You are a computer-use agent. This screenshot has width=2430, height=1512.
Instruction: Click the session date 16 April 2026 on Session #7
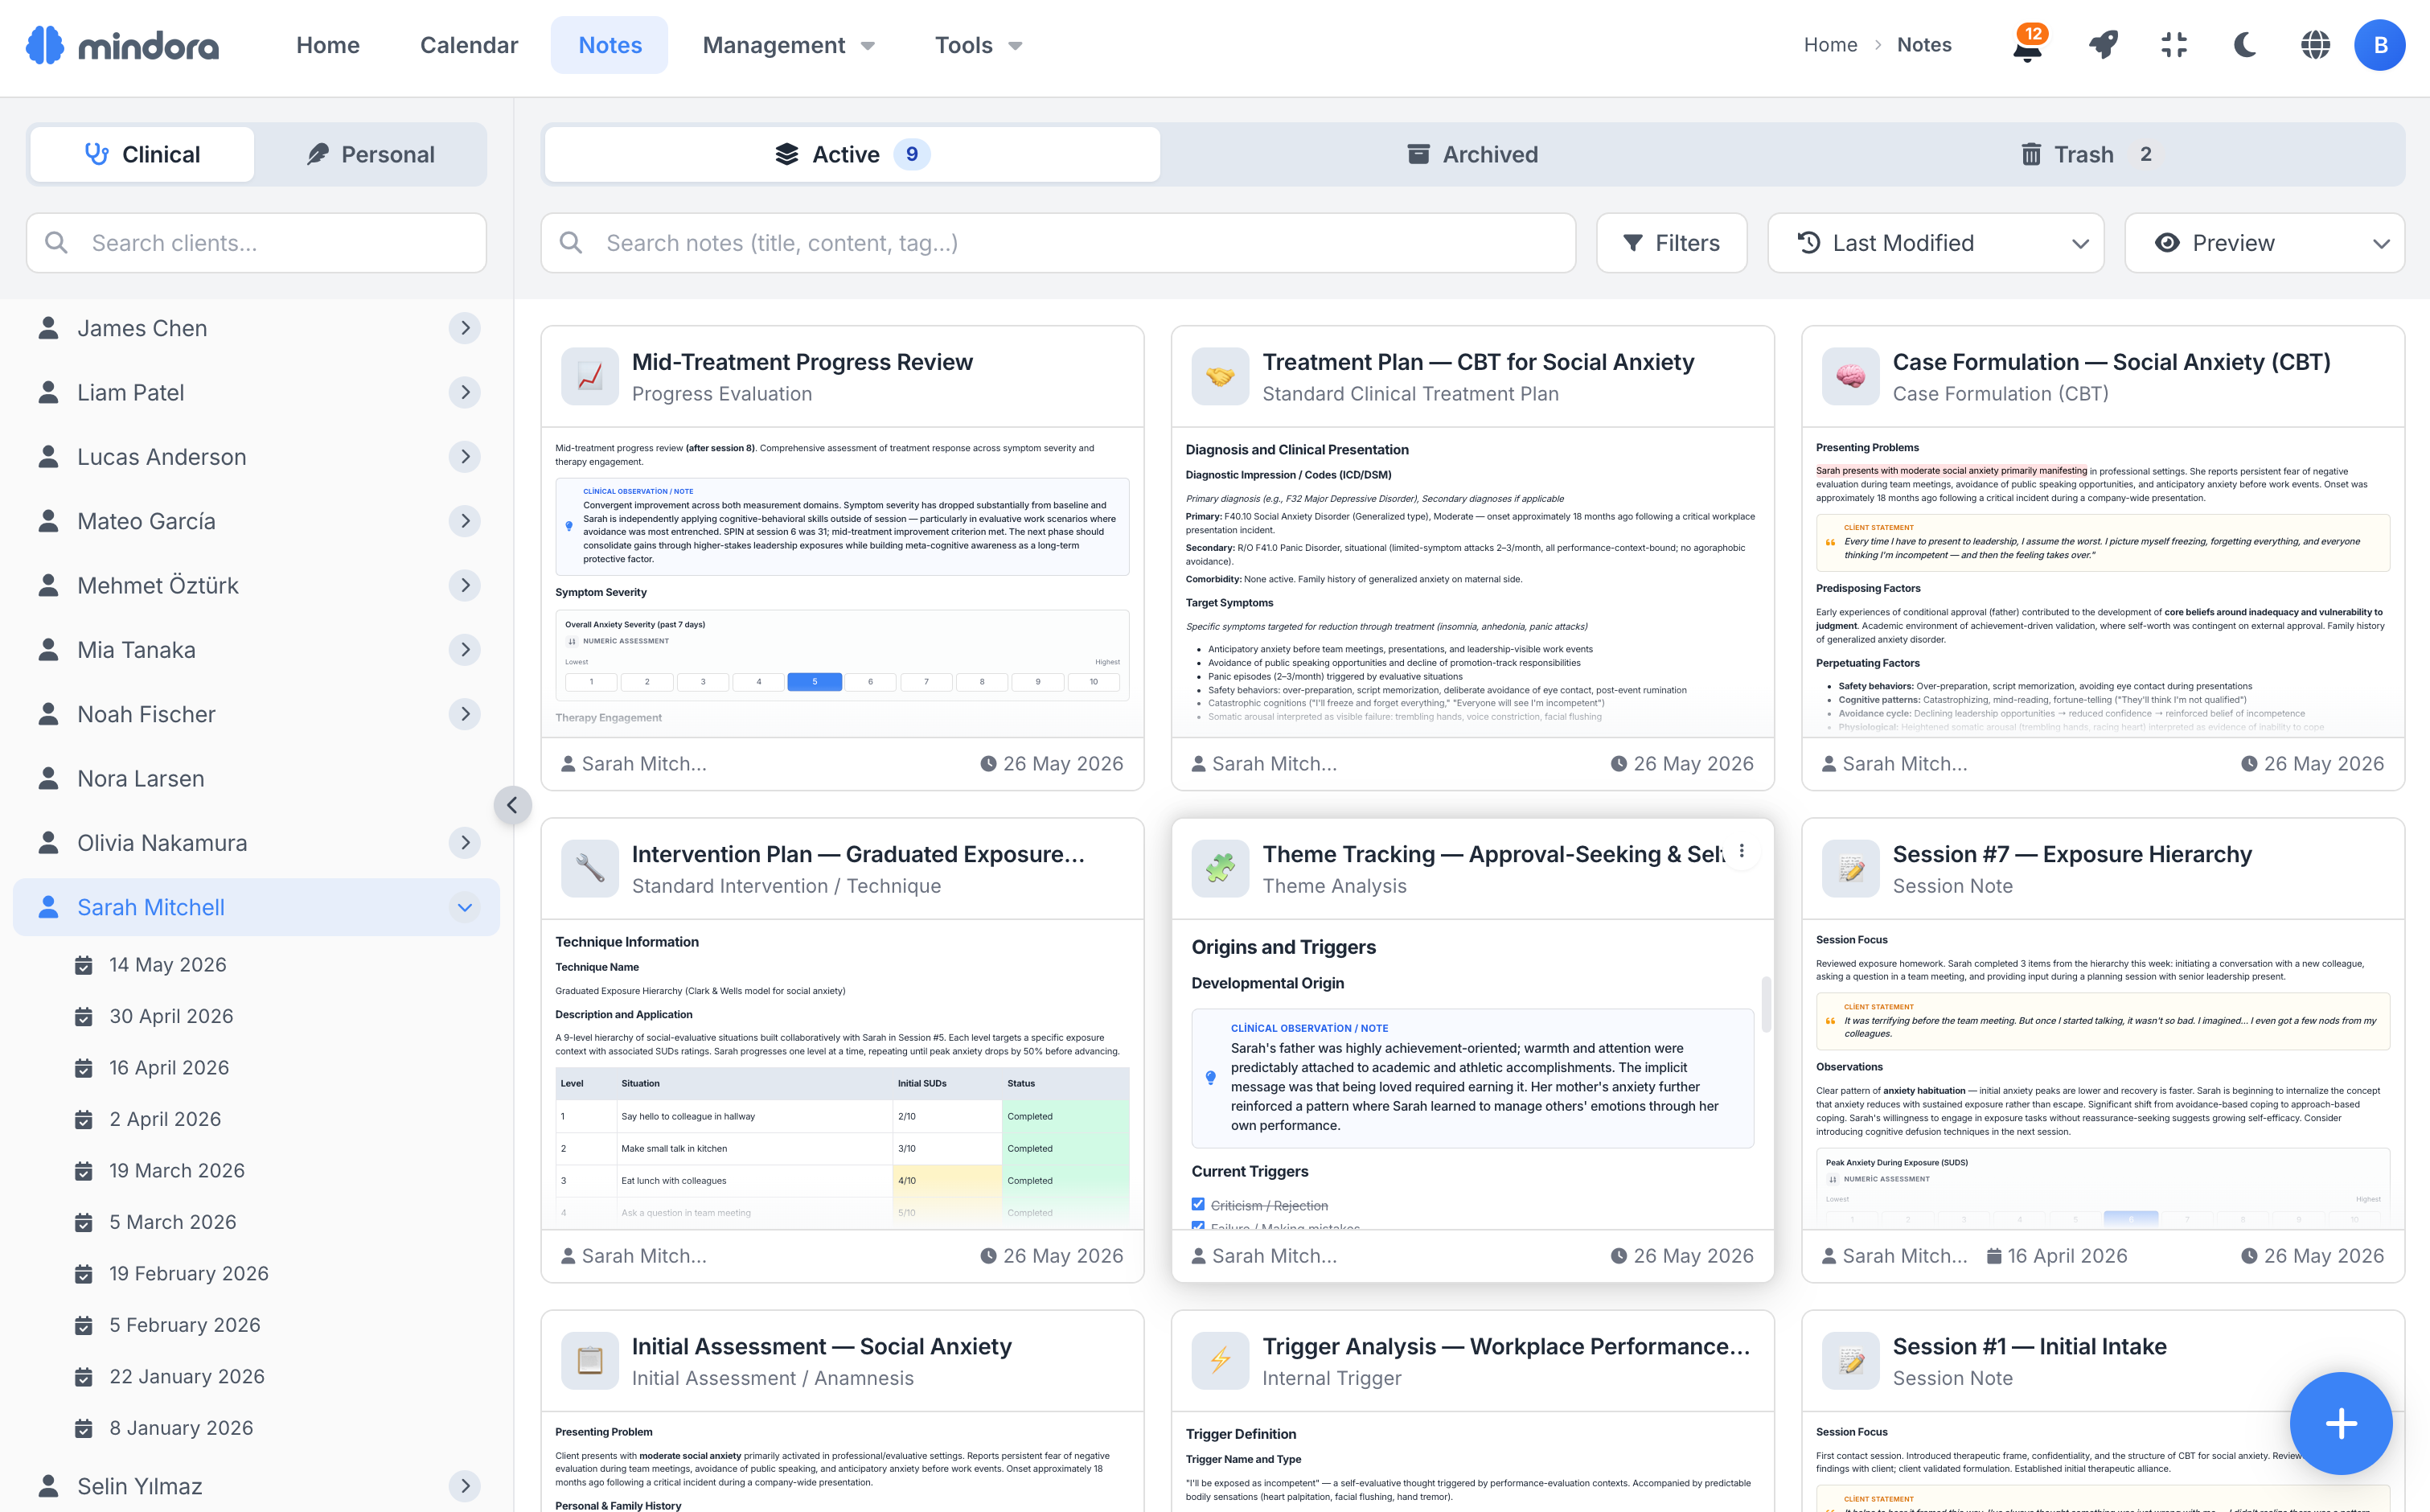pos(2057,1256)
